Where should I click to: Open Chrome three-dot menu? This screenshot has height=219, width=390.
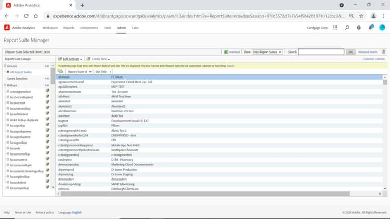click(383, 16)
